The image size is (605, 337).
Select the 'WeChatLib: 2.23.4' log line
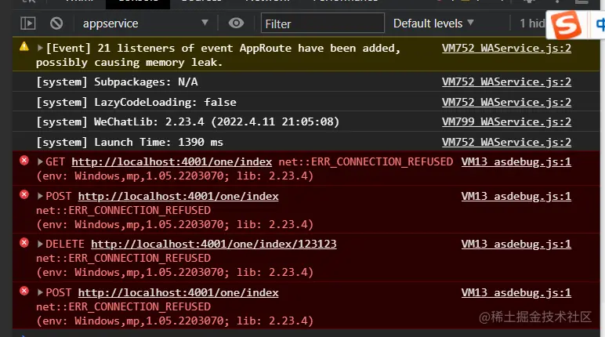pyautogui.click(x=187, y=122)
